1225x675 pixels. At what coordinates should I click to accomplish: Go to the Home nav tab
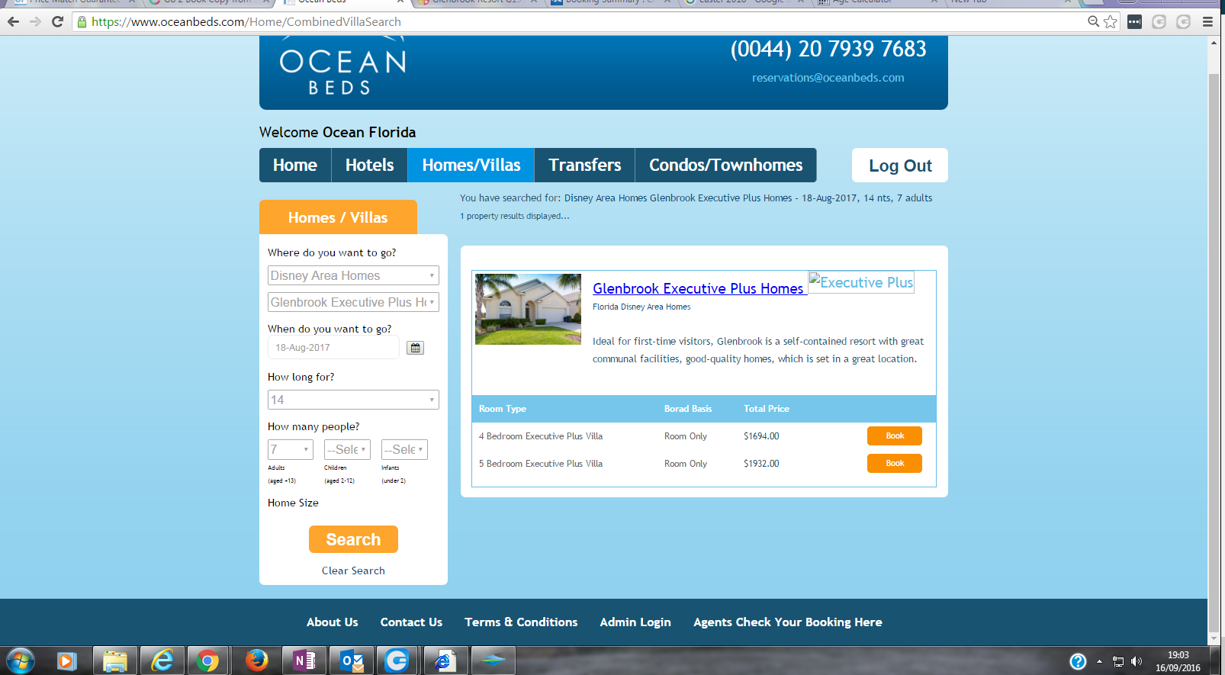295,166
